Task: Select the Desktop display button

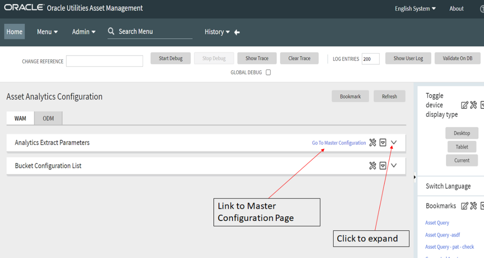Action: [462, 133]
